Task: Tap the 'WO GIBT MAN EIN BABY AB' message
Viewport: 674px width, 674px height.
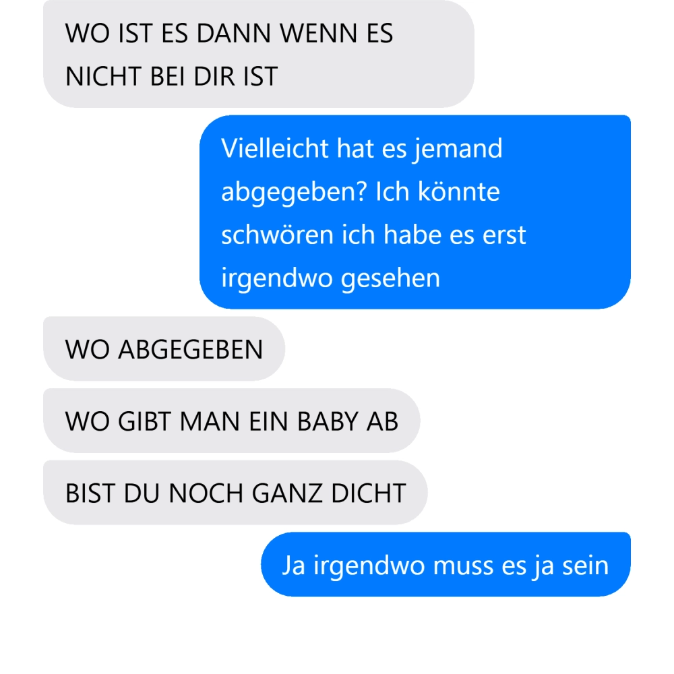Action: point(232,421)
